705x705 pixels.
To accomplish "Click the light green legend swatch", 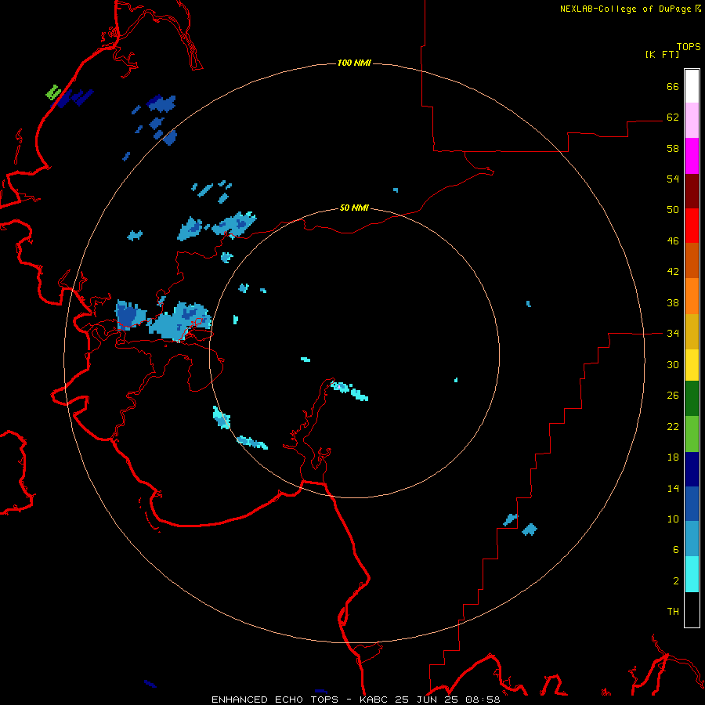I will point(692,434).
